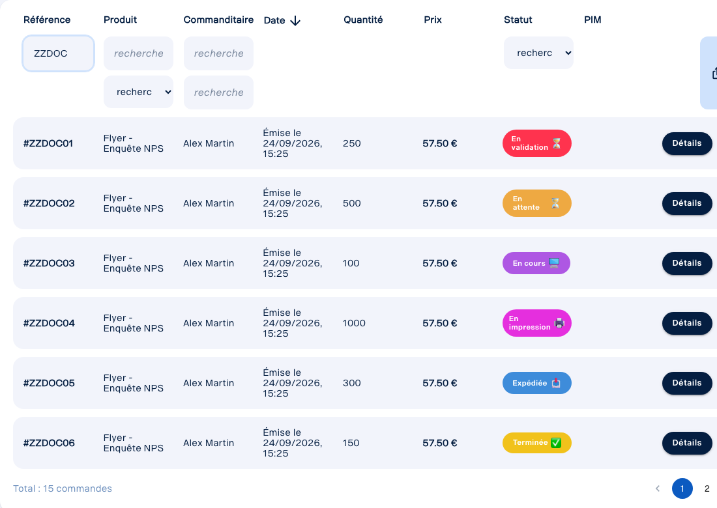Open Détails for order #ZZDOC03

coord(687,263)
